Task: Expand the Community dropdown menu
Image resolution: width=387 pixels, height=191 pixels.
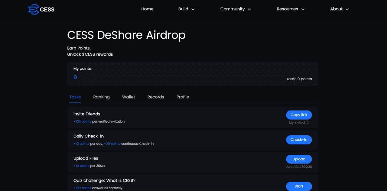Action: tap(236, 9)
